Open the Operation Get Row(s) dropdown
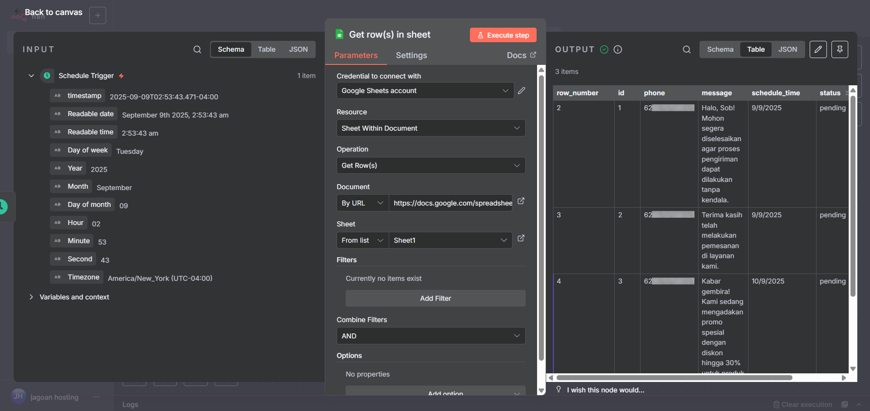 [431, 166]
